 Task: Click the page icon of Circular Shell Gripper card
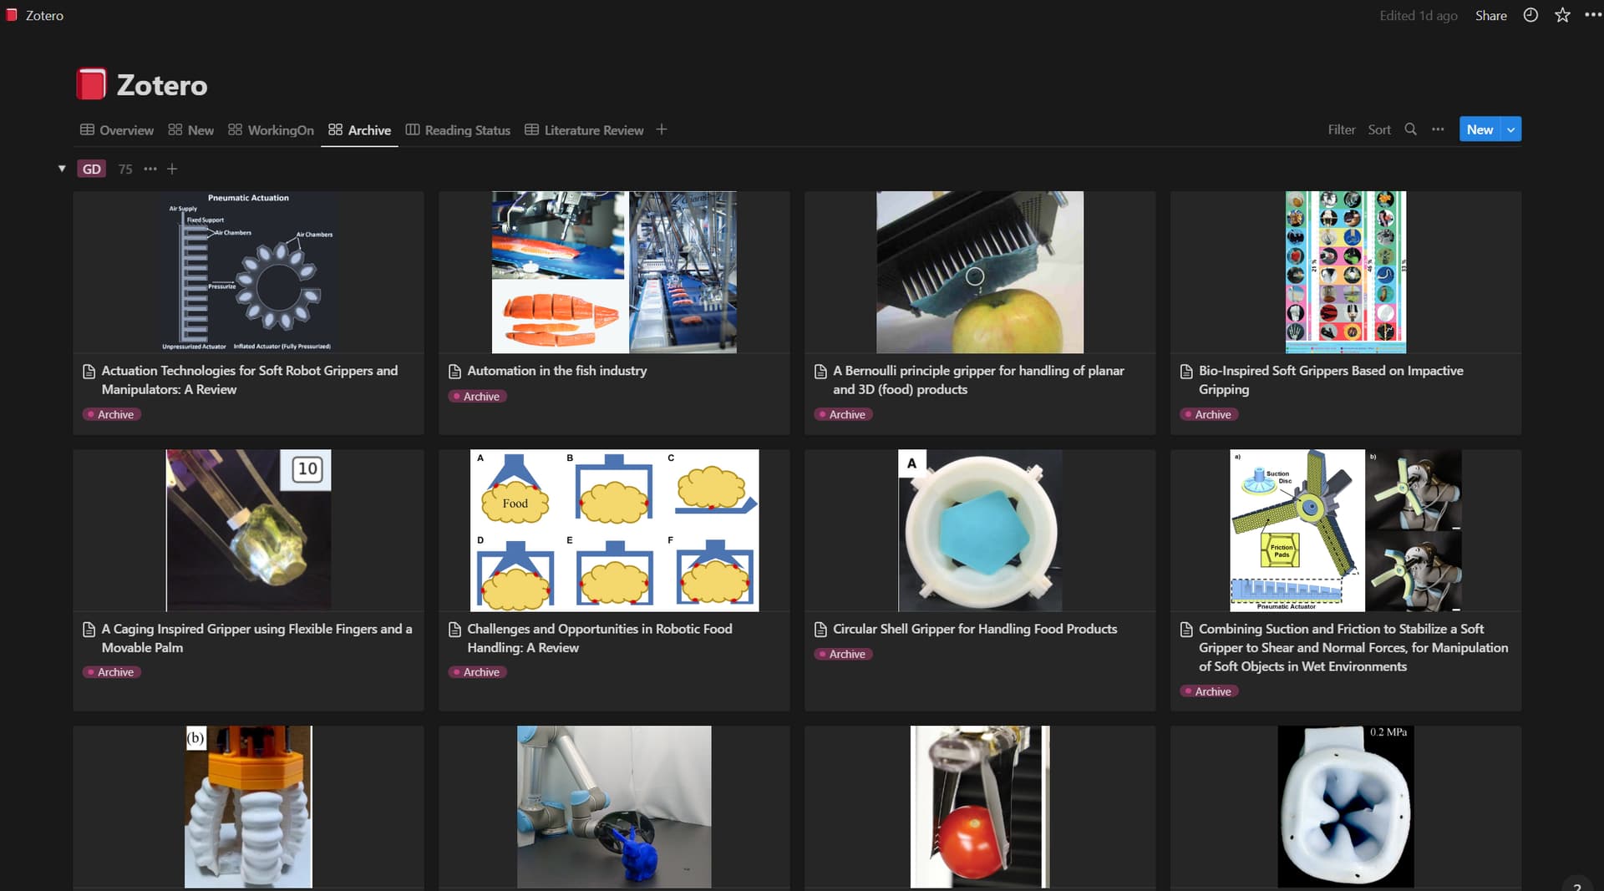point(820,630)
